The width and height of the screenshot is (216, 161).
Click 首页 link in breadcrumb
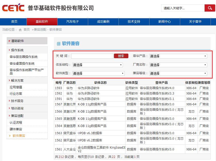(27, 30)
